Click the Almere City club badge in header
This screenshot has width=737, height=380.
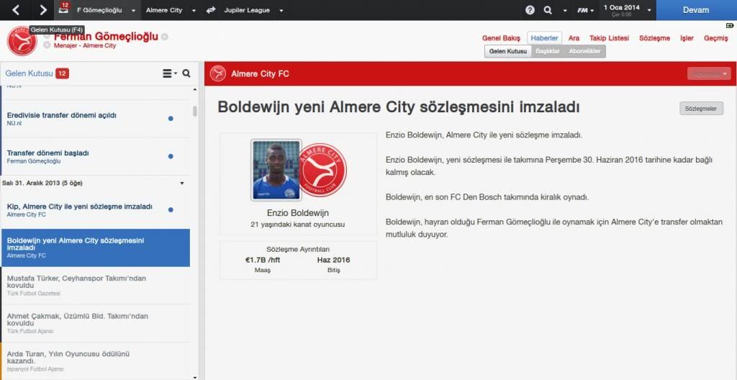coord(22,41)
